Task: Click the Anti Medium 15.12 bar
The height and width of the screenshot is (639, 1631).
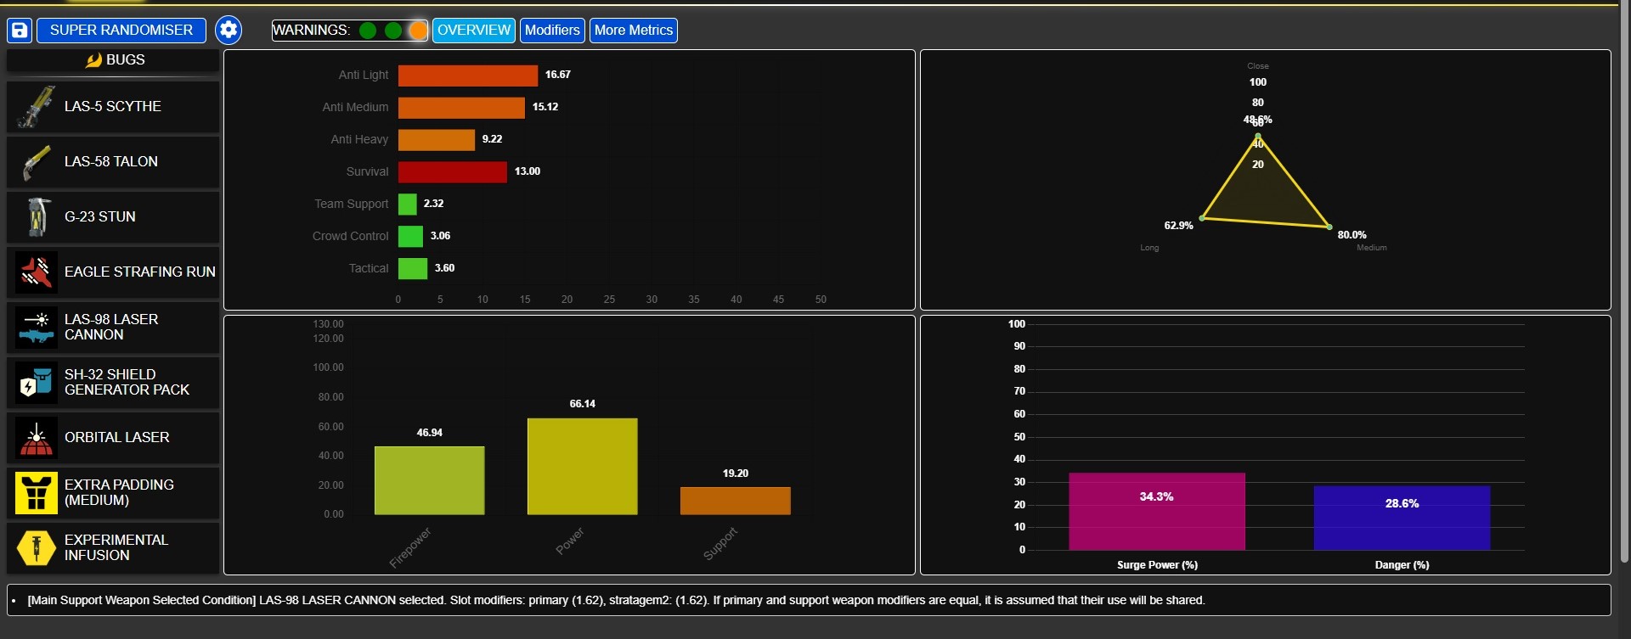Action: coord(461,108)
